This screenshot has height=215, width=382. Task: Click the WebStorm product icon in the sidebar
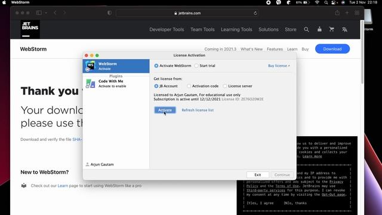click(x=90, y=66)
